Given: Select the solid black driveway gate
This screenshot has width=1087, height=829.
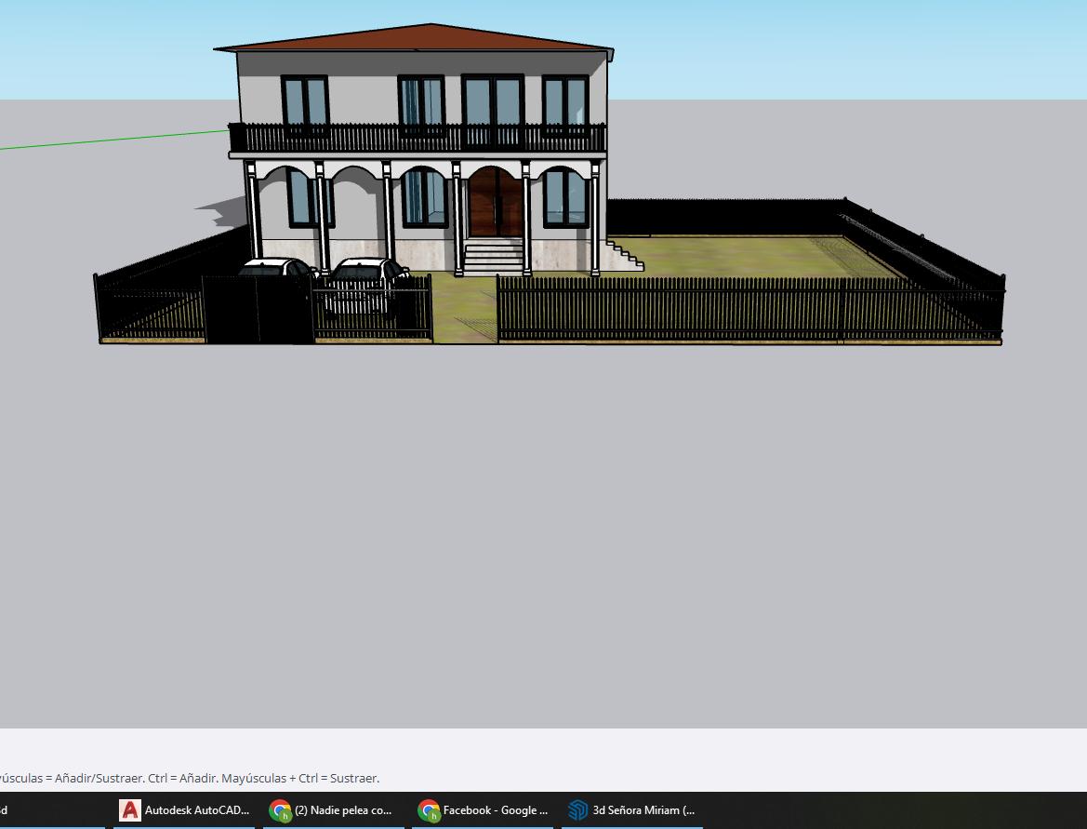Looking at the screenshot, I should coord(257,310).
